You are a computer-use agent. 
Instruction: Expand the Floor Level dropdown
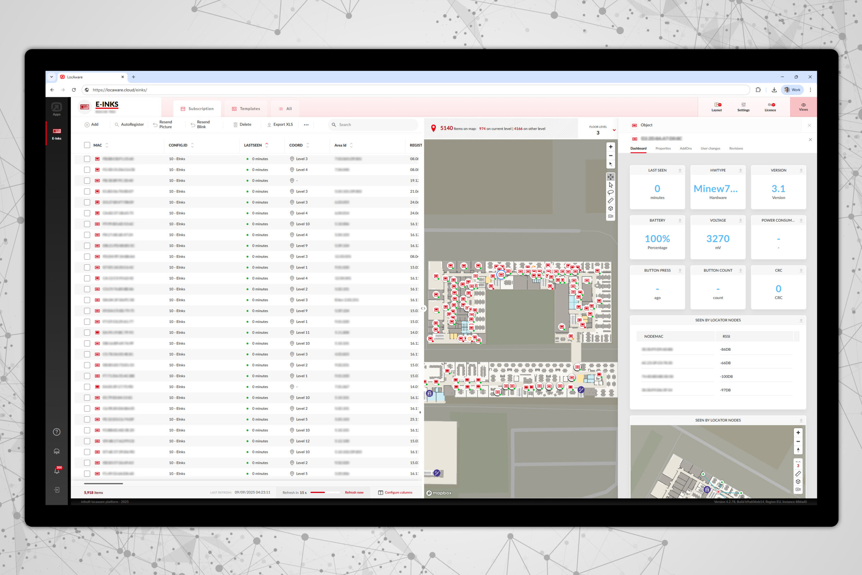click(614, 130)
